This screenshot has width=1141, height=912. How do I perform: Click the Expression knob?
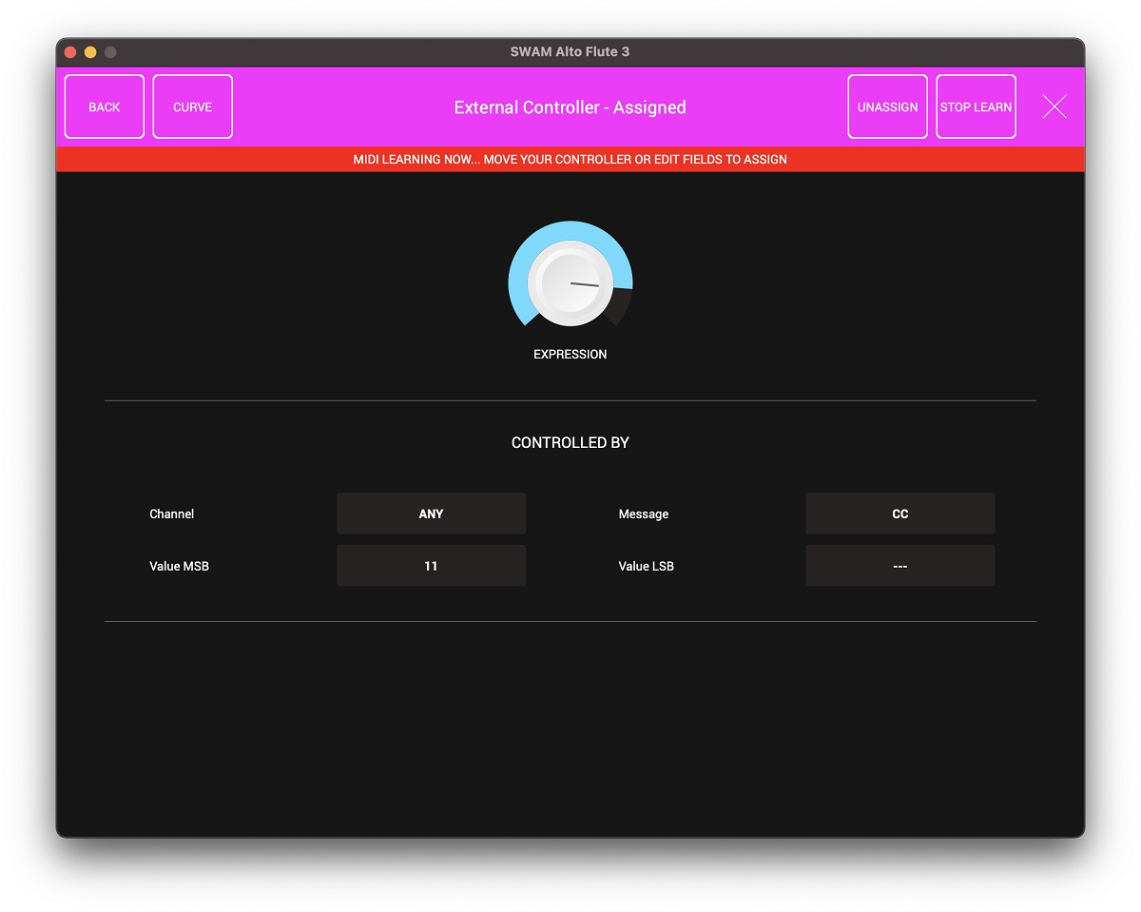(x=570, y=282)
